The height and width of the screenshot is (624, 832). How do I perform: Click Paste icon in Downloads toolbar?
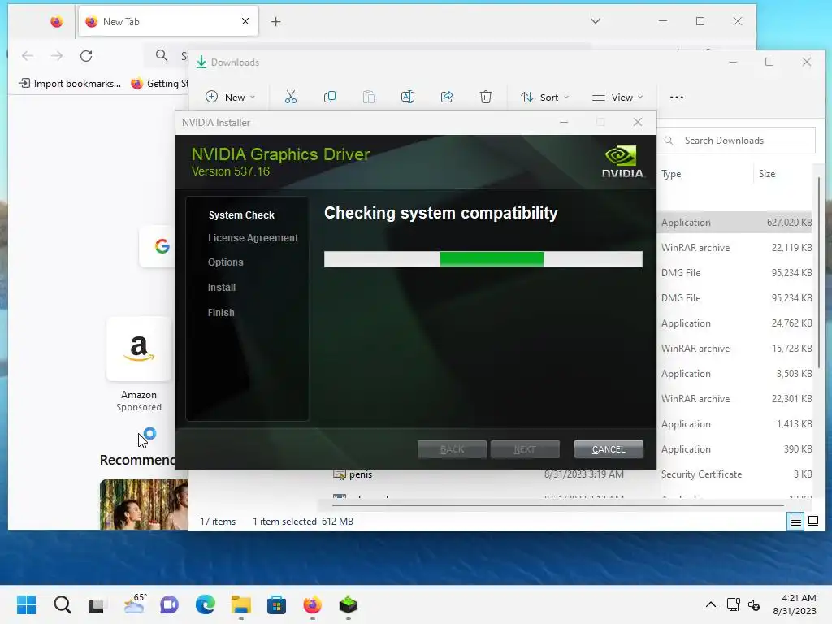click(x=368, y=97)
